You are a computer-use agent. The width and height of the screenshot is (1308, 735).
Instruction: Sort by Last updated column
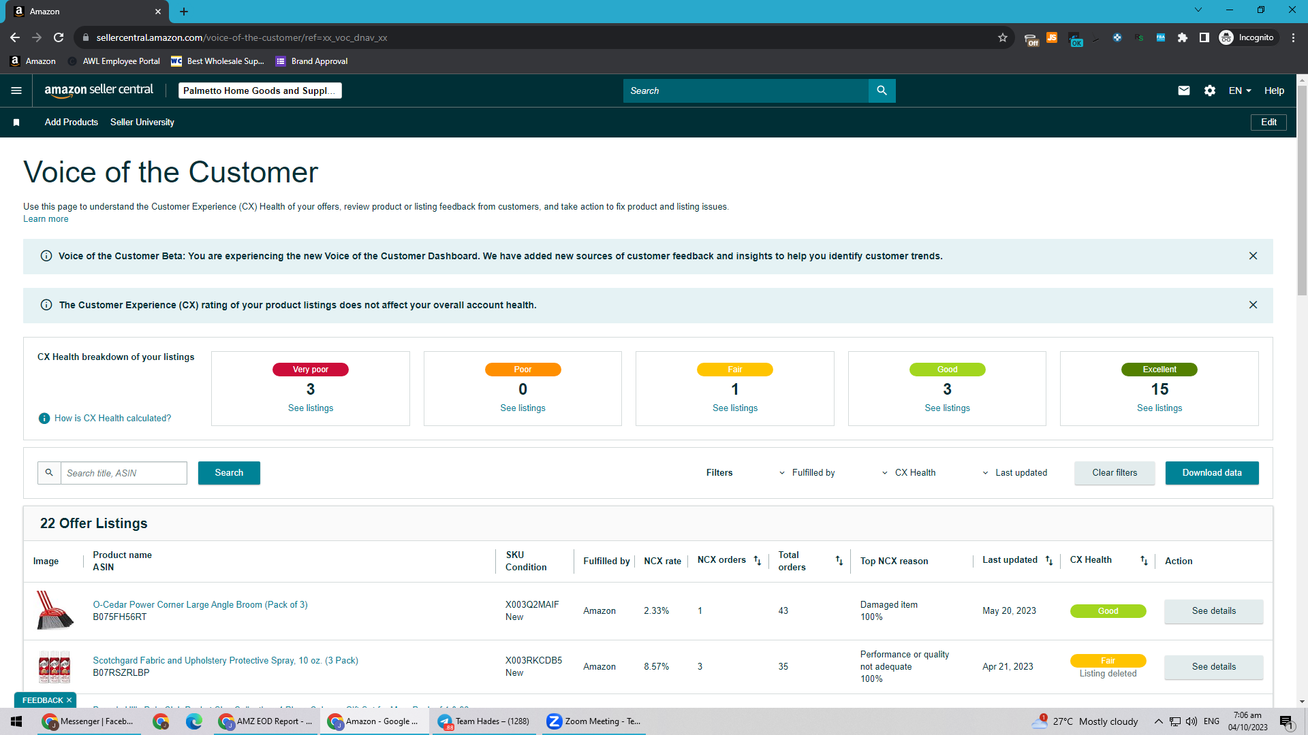tap(1049, 561)
